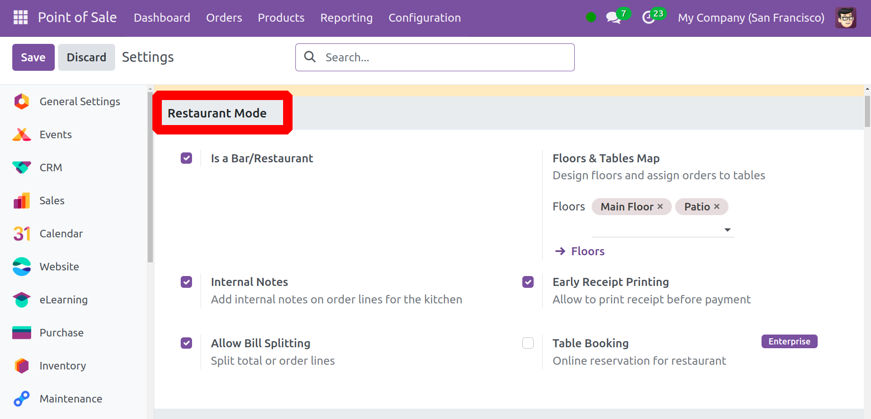Uncheck Is a Bar/Restaurant checkbox

tap(186, 158)
